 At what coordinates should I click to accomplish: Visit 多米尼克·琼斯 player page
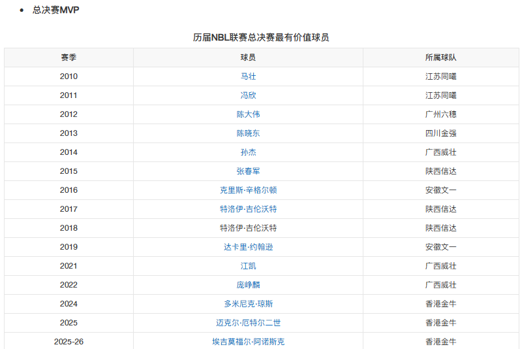248,303
